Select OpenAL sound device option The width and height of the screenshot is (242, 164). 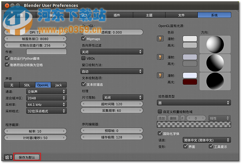click(43, 85)
